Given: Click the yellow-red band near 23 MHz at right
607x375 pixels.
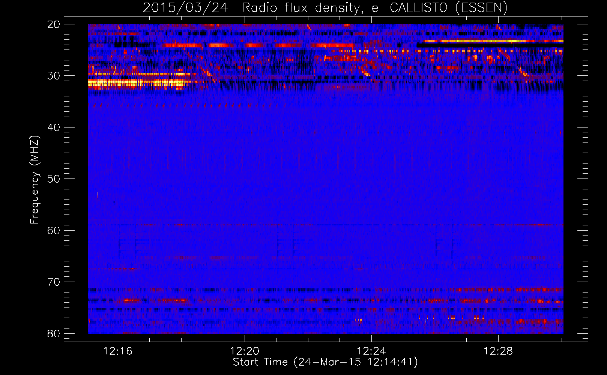Looking at the screenshot, I should 493,41.
